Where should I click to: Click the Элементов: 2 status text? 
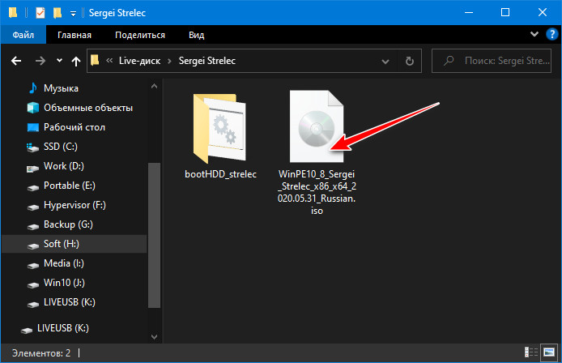point(41,353)
